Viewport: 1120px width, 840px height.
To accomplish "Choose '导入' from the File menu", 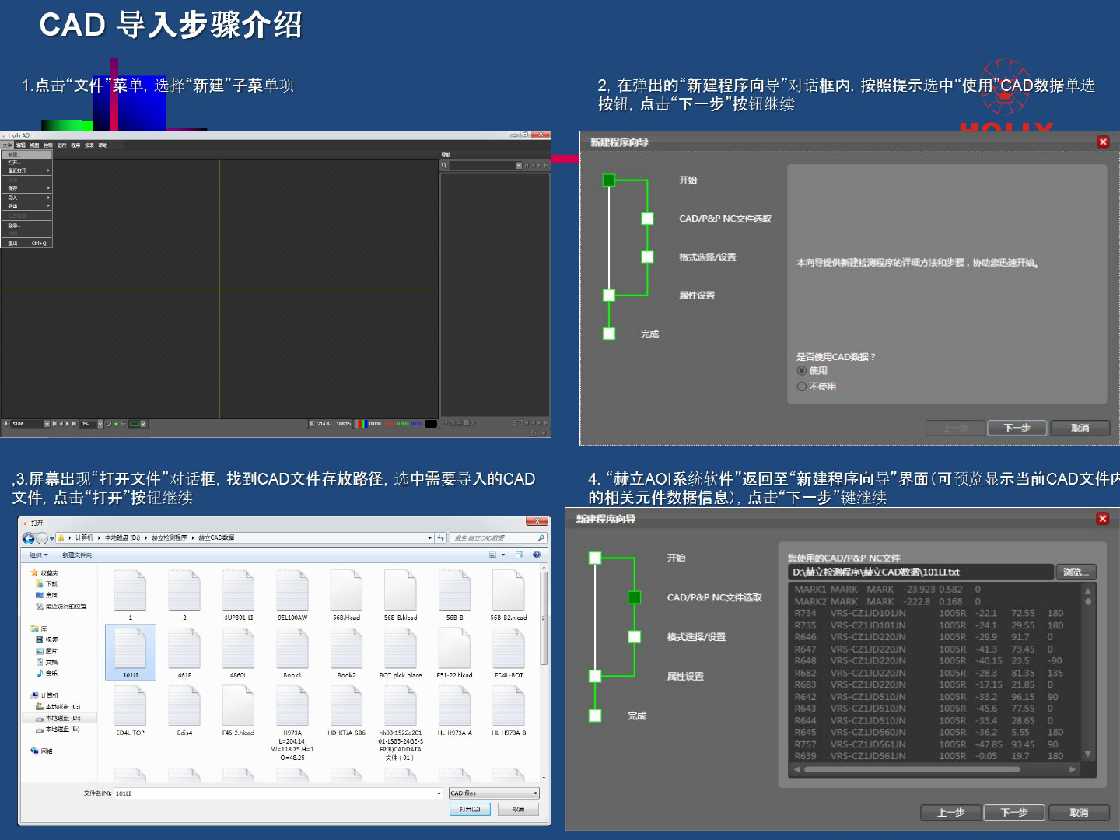I will [x=26, y=198].
